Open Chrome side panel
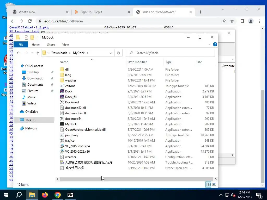Screen dimensions: 267x200 242,21
